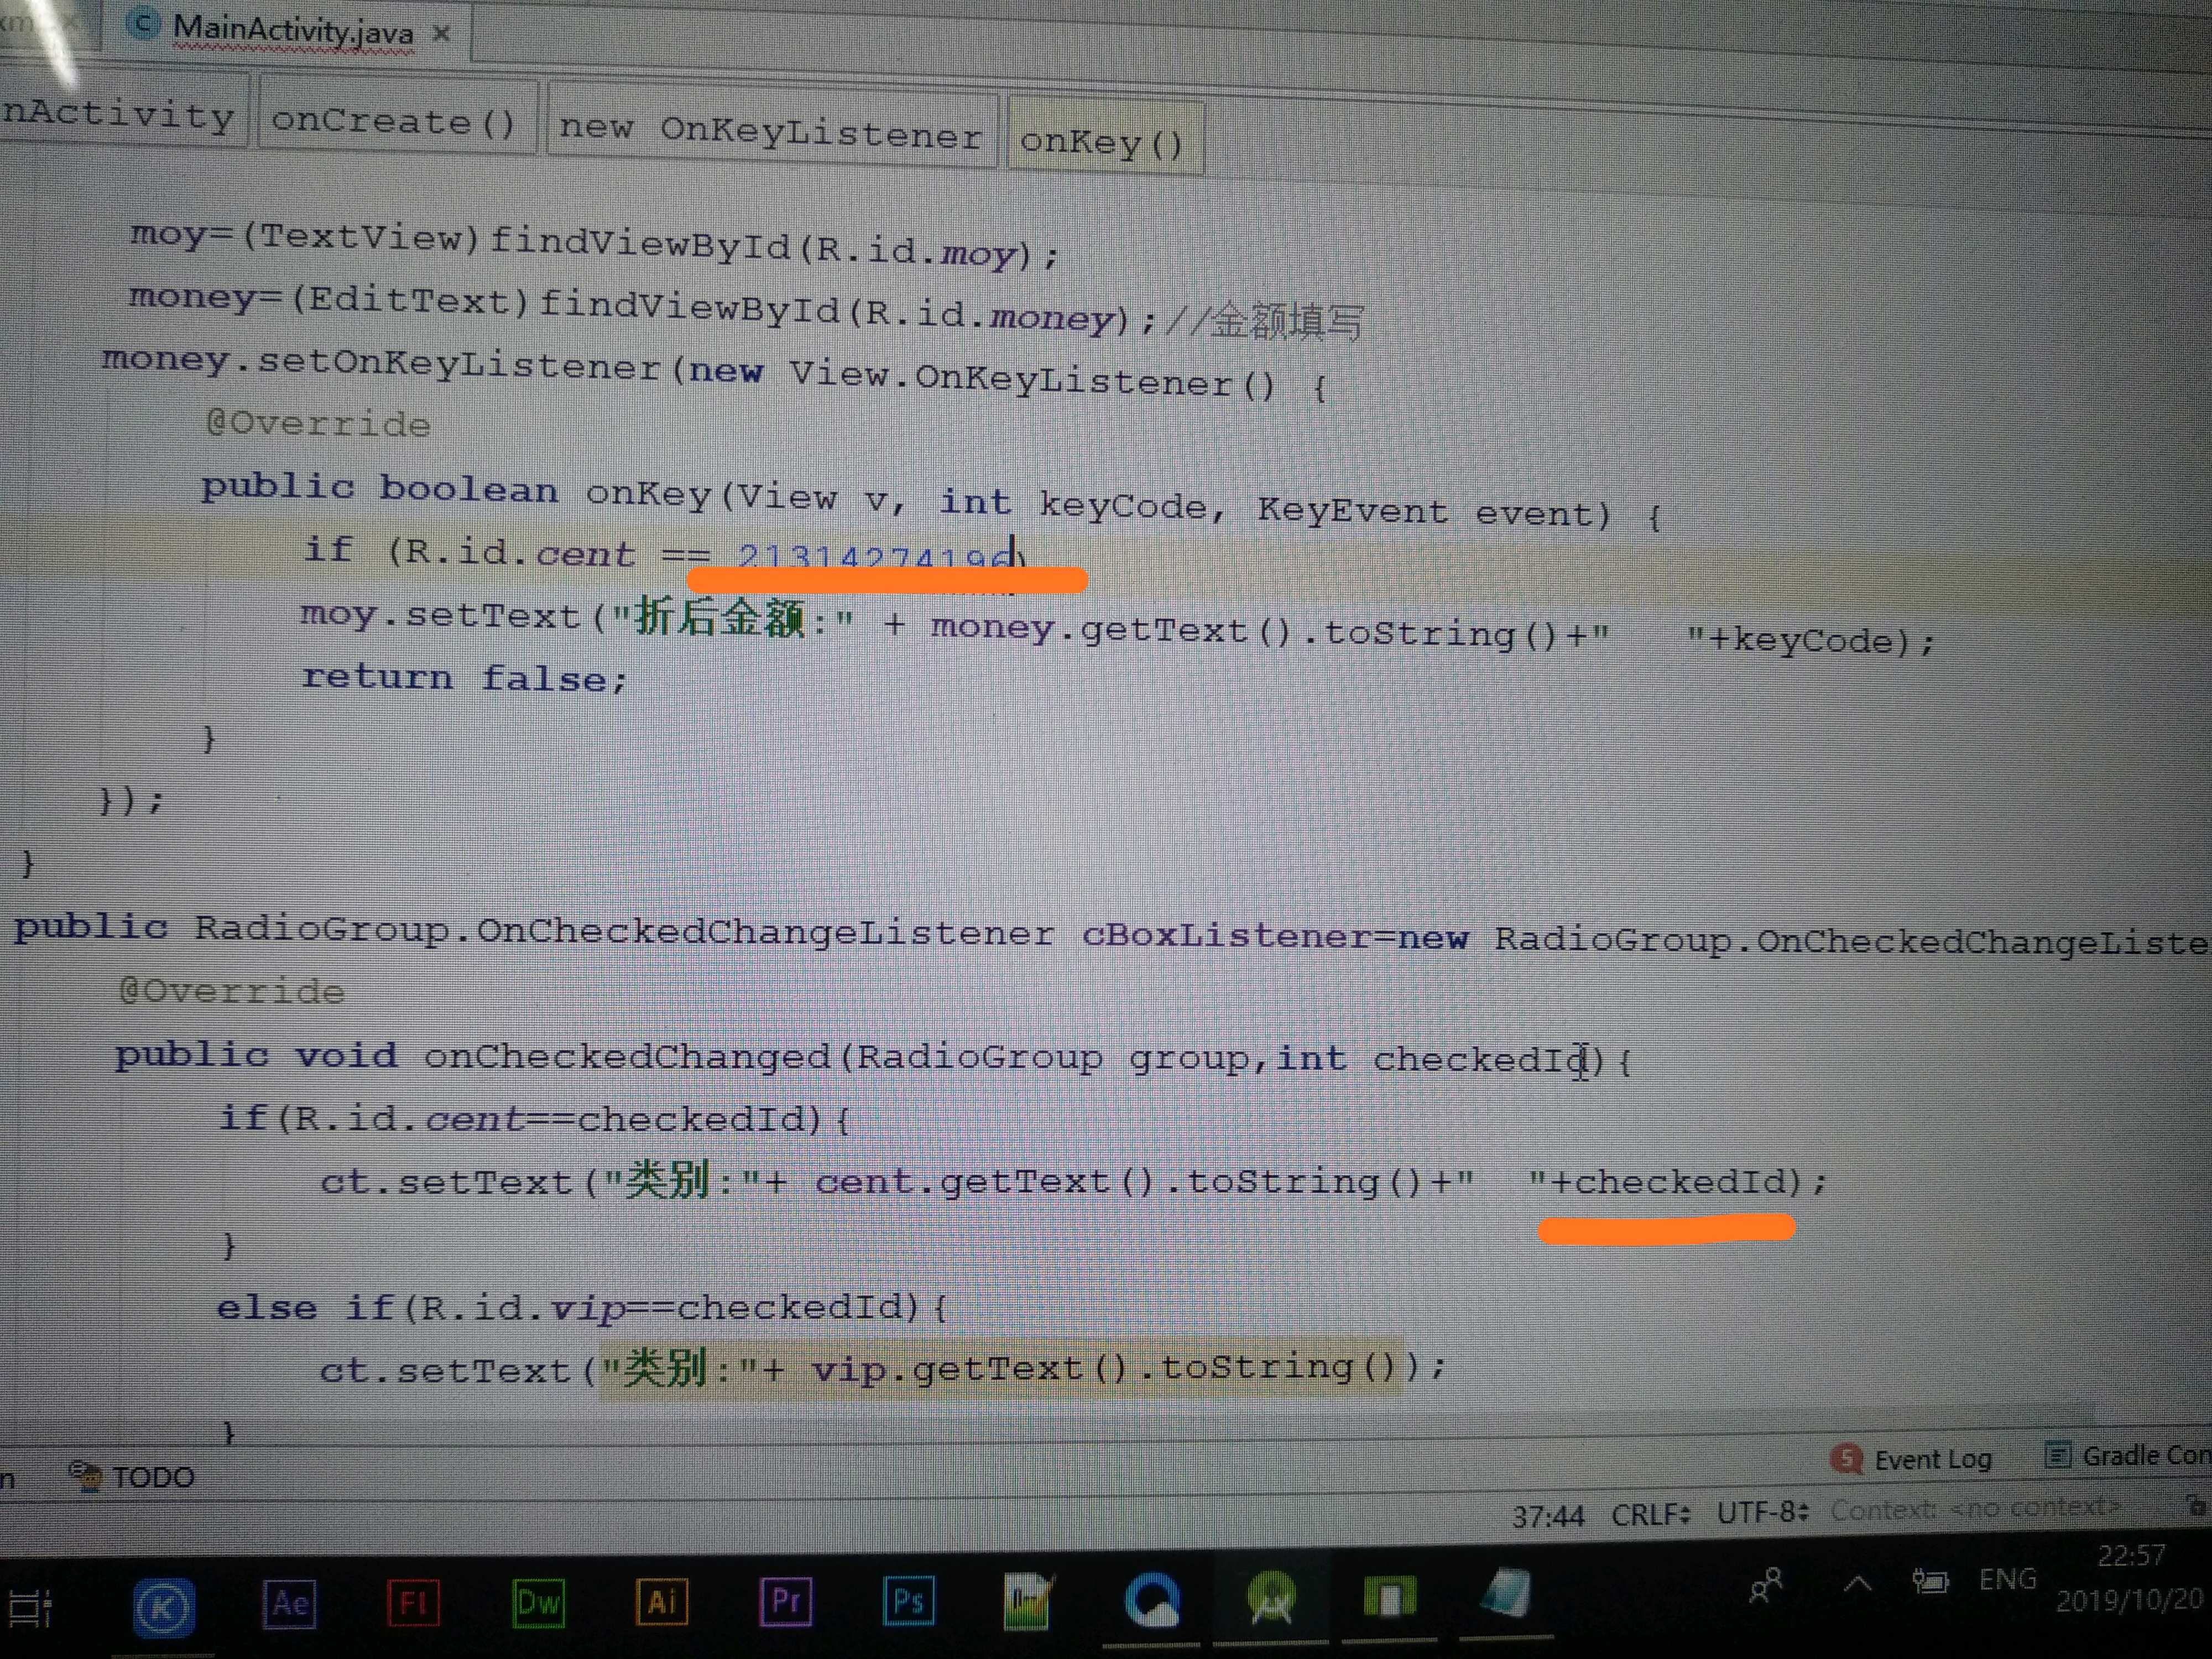Screen dimensions: 2212x1659
Task: Click inside the number literal 2131427419
Action: click(874, 556)
